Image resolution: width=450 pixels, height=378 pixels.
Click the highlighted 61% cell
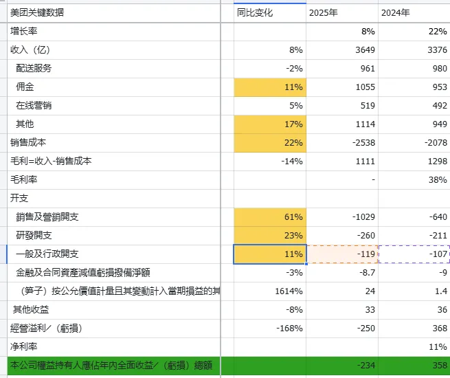[x=270, y=217]
